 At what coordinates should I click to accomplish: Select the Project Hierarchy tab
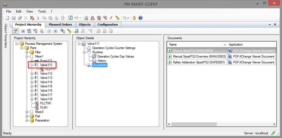[x=28, y=25]
